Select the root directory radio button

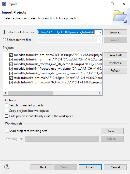click(x=4, y=32)
